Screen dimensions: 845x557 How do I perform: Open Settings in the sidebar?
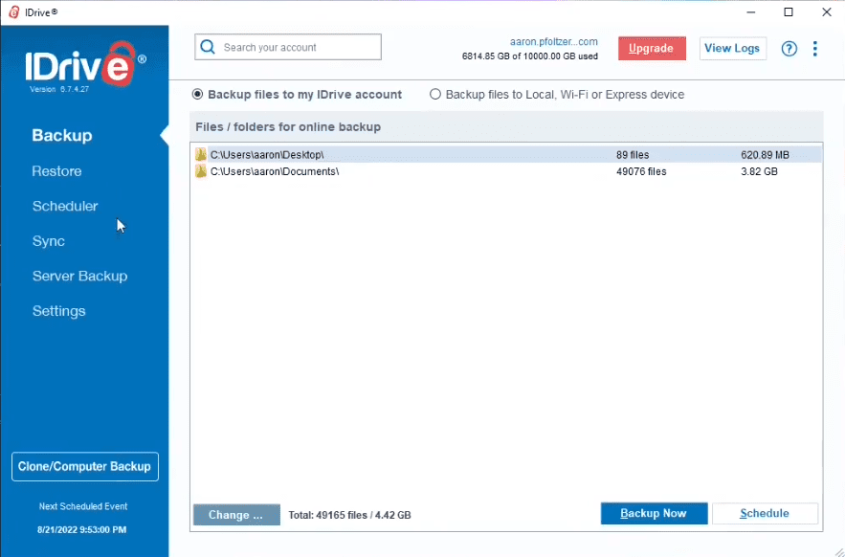click(58, 311)
